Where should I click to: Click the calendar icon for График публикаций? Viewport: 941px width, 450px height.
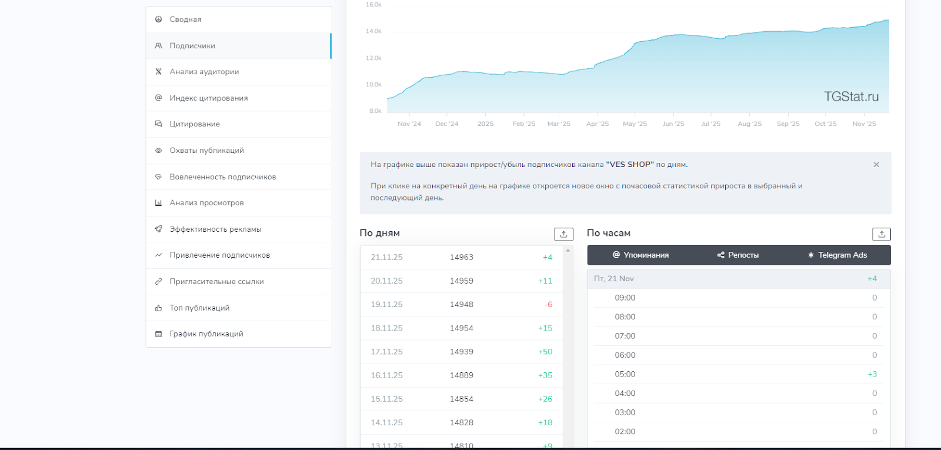coord(158,334)
